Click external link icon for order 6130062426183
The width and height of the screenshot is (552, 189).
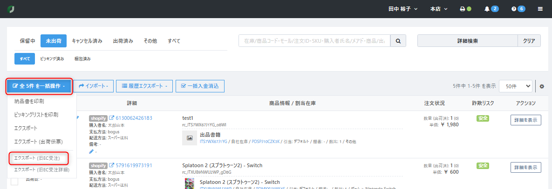coord(112,118)
